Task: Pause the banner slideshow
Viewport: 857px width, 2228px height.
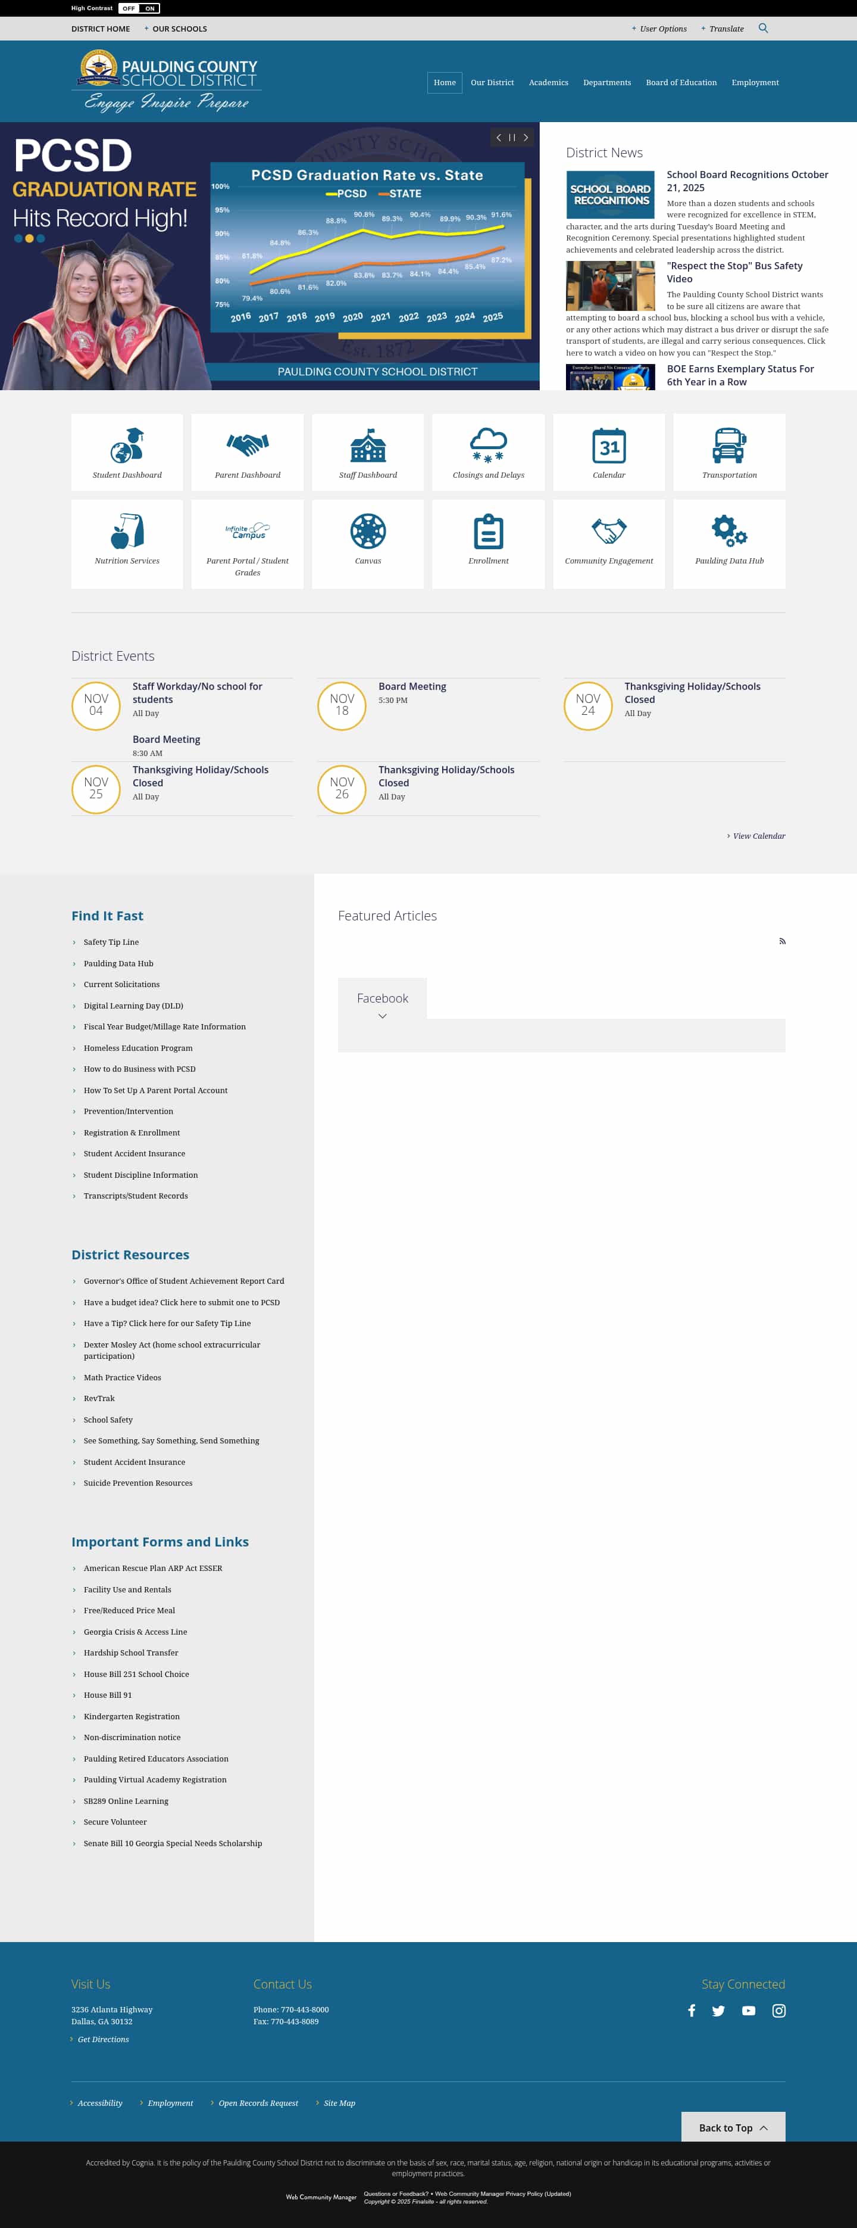Action: click(x=512, y=138)
